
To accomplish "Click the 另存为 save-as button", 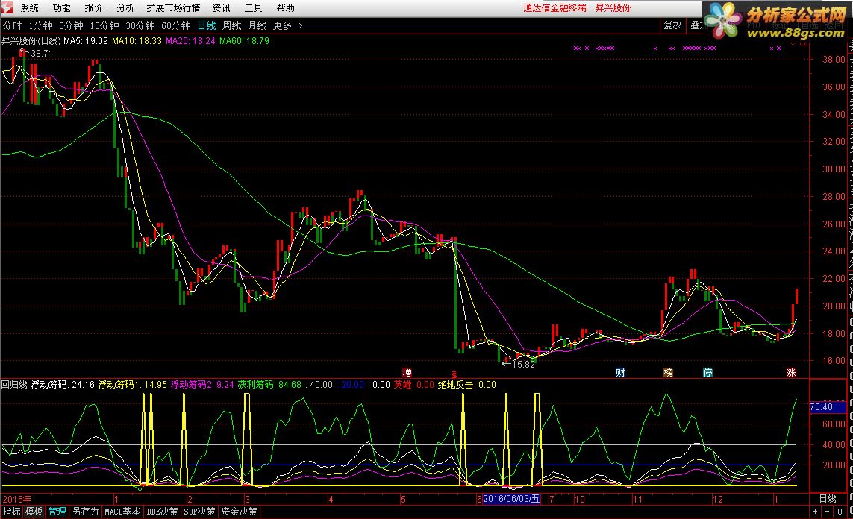I will coord(85,512).
